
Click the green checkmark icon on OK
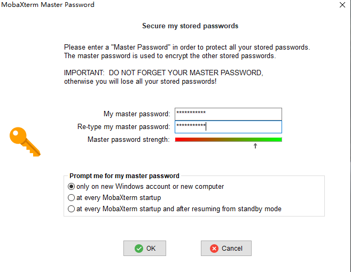139,249
